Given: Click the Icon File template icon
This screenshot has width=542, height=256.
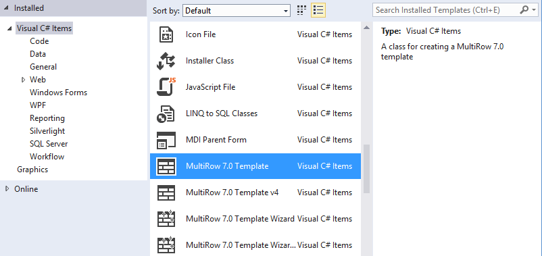Looking at the screenshot, I should (166, 34).
